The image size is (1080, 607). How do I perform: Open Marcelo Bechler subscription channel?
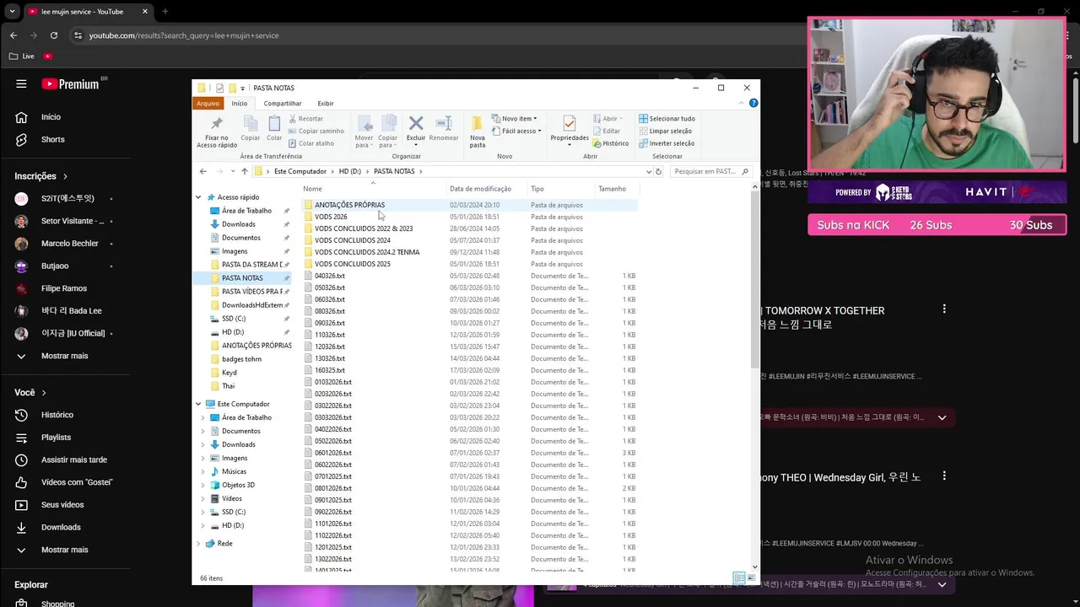(69, 244)
